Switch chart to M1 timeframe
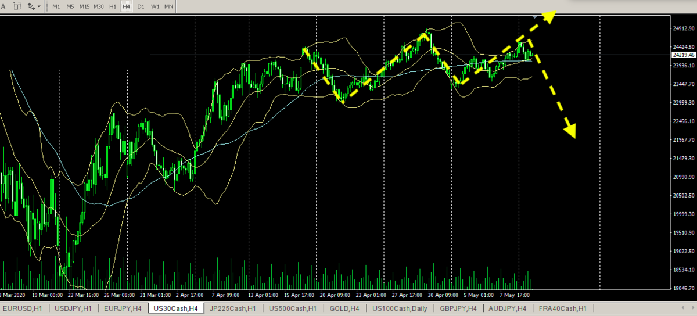Image resolution: width=697 pixels, height=316 pixels. [56, 6]
